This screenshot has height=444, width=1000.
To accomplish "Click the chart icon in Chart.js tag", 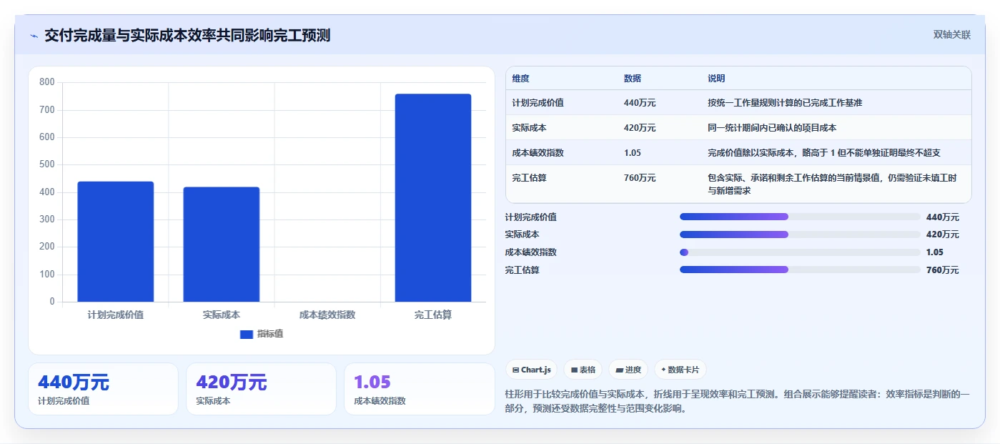I will (515, 370).
